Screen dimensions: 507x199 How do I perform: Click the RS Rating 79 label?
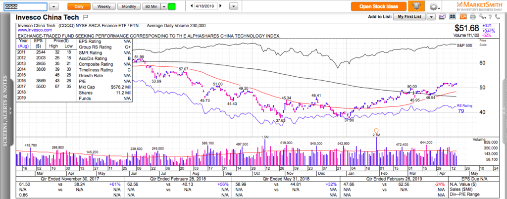(464, 108)
